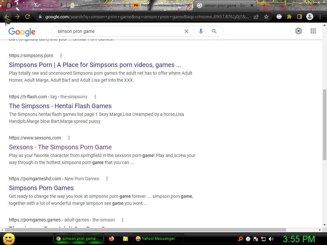Image resolution: width=327 pixels, height=245 pixels.
Task: Open the profile avatar menu
Action: [310, 17]
